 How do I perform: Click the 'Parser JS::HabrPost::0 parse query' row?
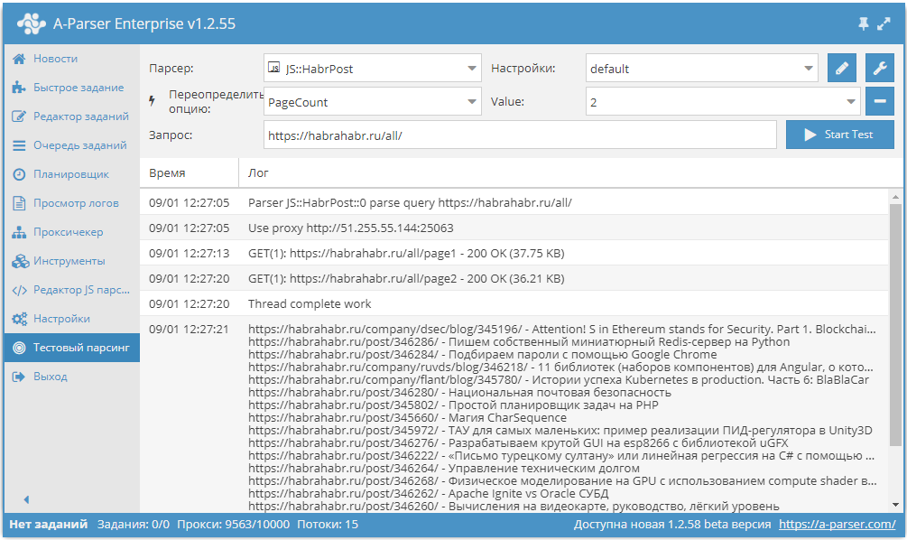[514, 202]
